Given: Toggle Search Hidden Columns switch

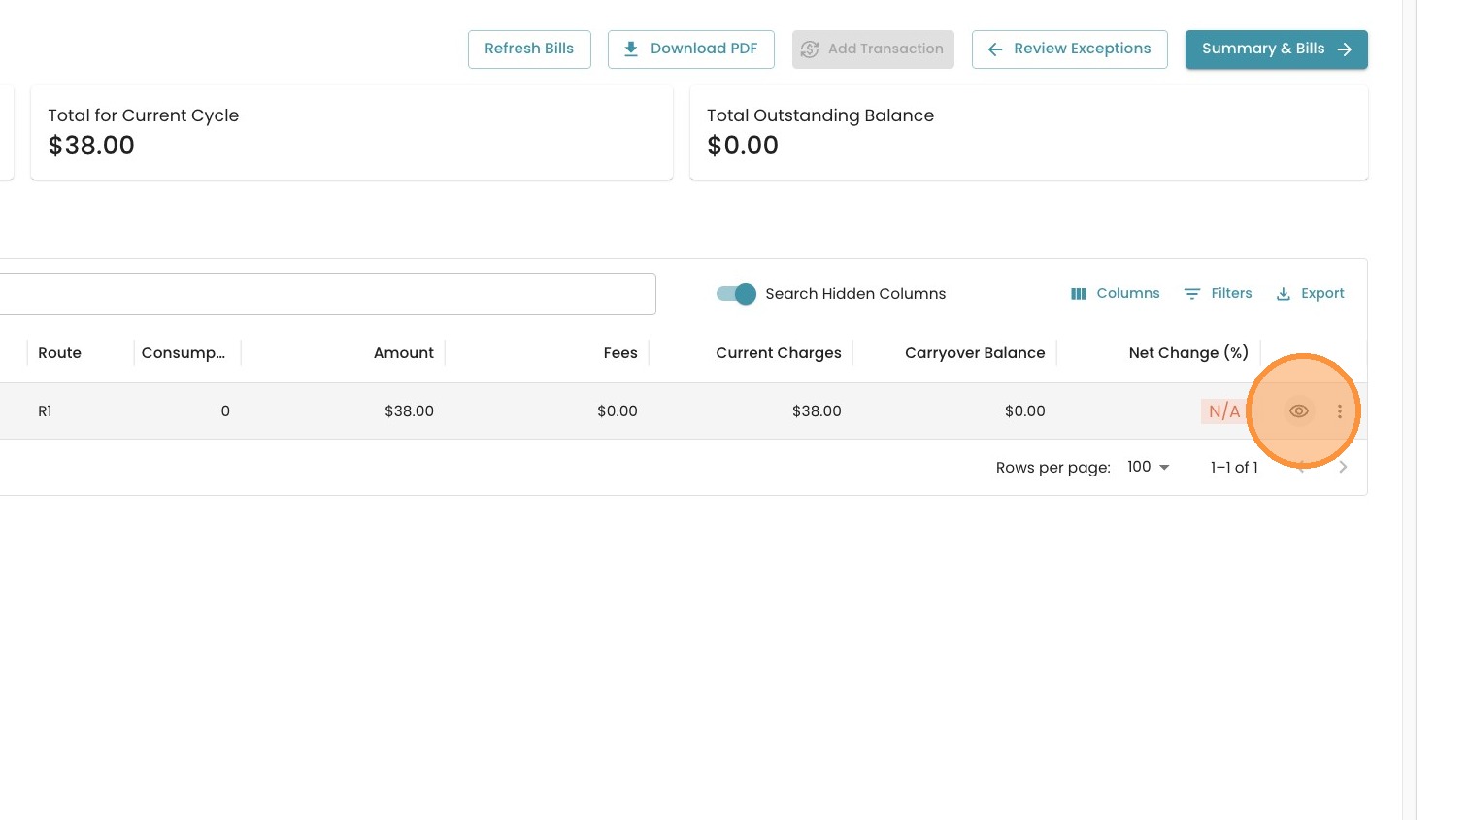Looking at the screenshot, I should [x=736, y=294].
